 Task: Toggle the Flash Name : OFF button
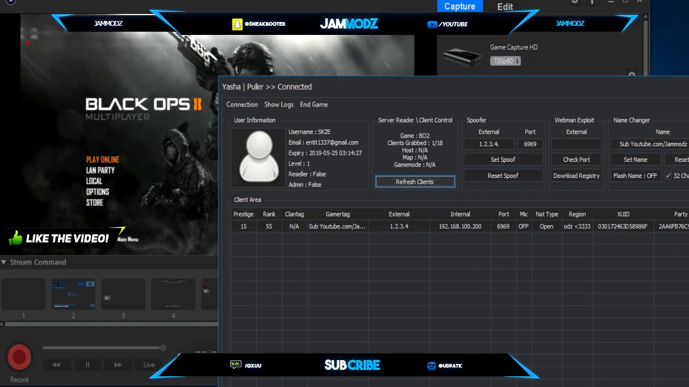635,176
